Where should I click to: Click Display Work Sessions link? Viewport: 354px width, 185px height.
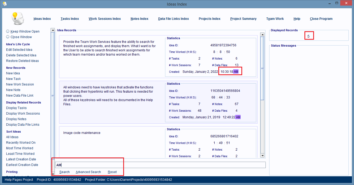coord(23,114)
